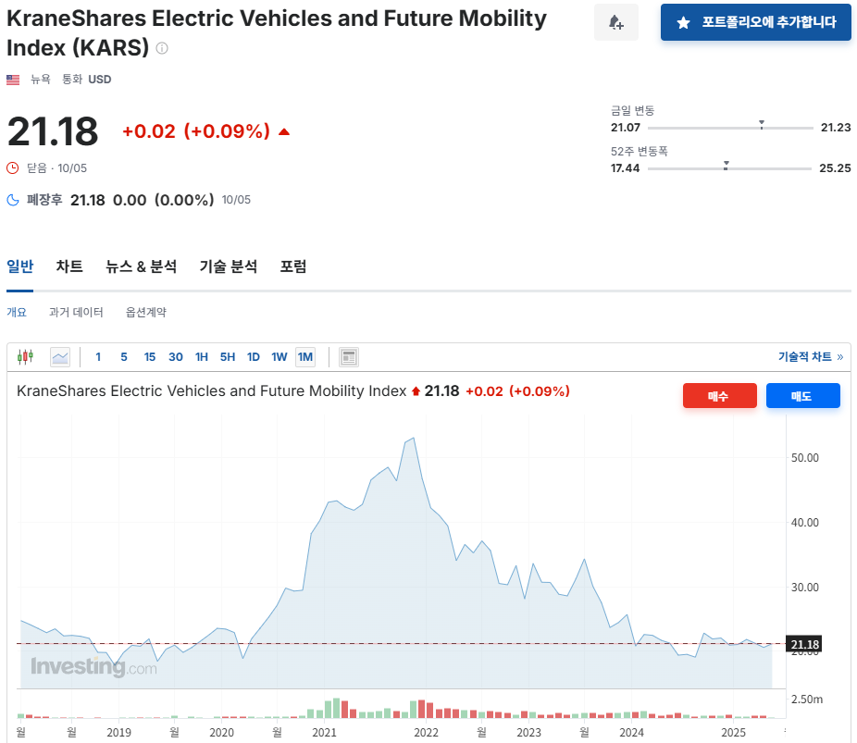This screenshot has height=743, width=857.
Task: Click the clock icon beside 닫음 status
Action: point(10,167)
